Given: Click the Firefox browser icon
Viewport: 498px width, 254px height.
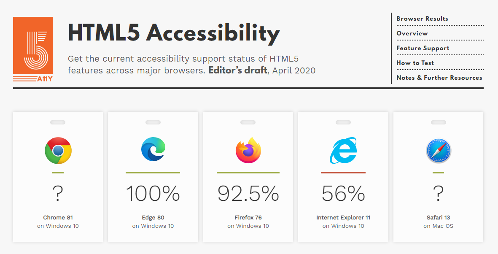Looking at the screenshot, I should [248, 150].
